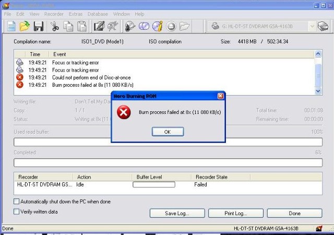This screenshot has height=235, width=334.
Task: Click the Nero flame icon in status bar
Action: pyautogui.click(x=319, y=228)
